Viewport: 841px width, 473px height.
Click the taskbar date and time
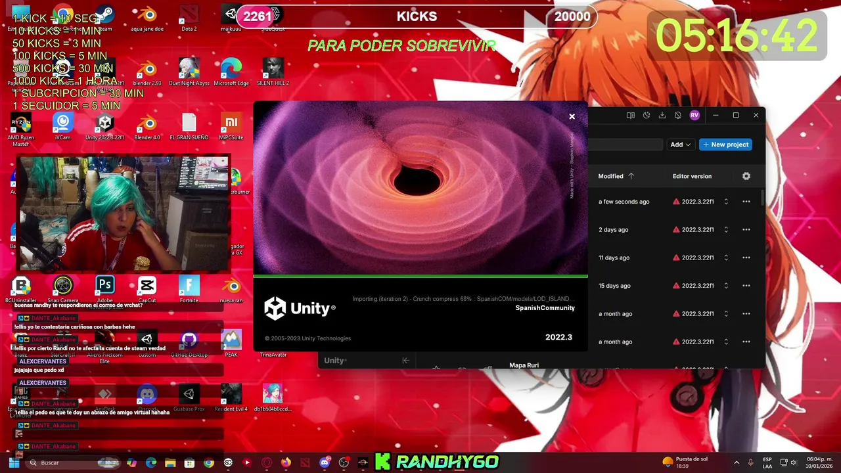click(819, 462)
